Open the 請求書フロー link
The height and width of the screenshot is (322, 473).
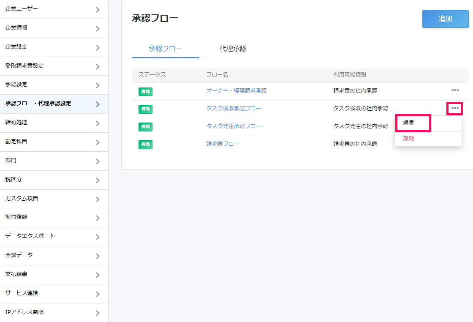[x=223, y=144]
